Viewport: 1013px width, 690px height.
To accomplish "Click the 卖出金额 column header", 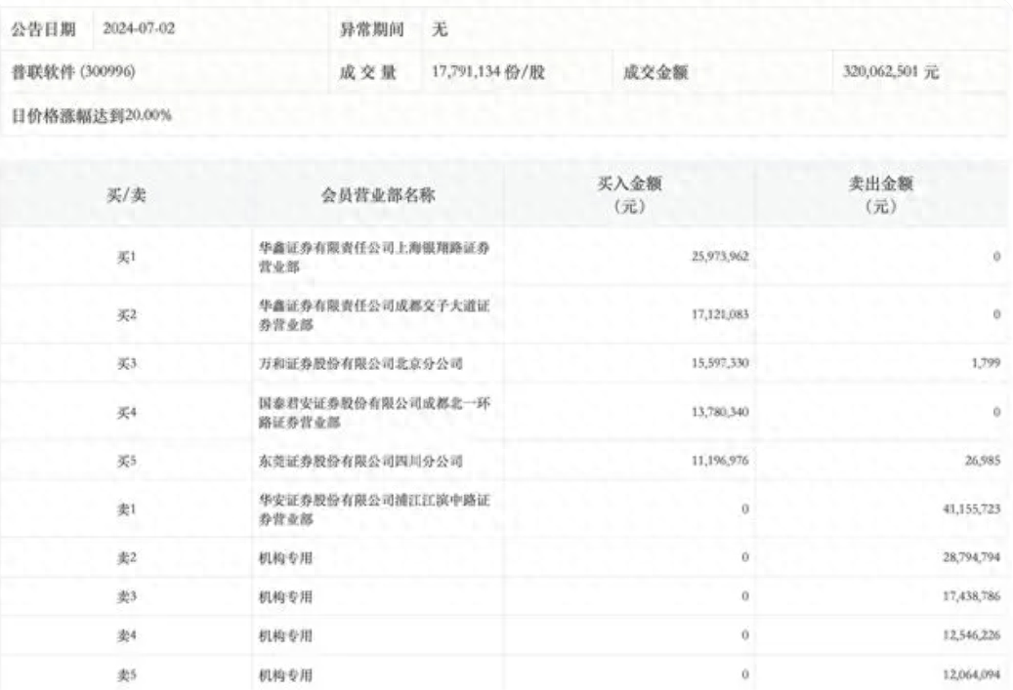I will tap(880, 195).
